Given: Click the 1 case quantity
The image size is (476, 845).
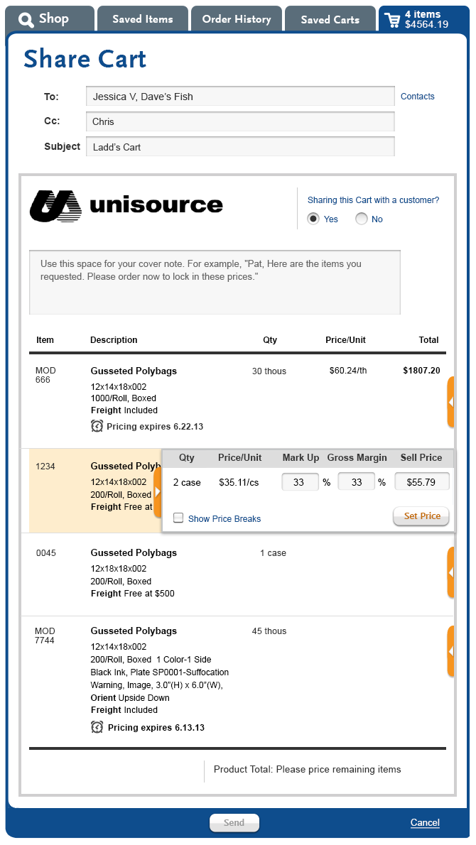Looking at the screenshot, I should 274,553.
